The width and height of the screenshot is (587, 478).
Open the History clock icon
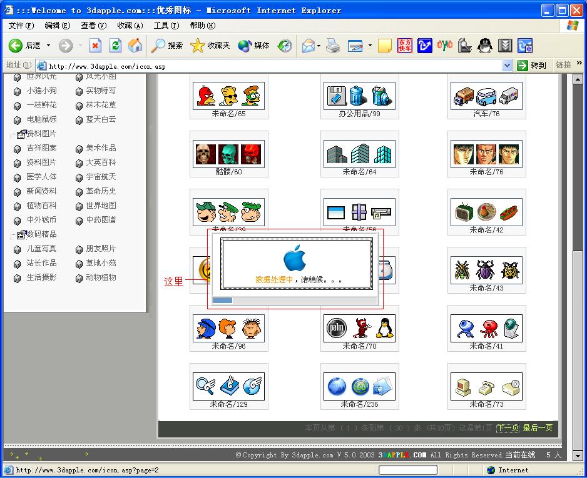click(x=285, y=46)
